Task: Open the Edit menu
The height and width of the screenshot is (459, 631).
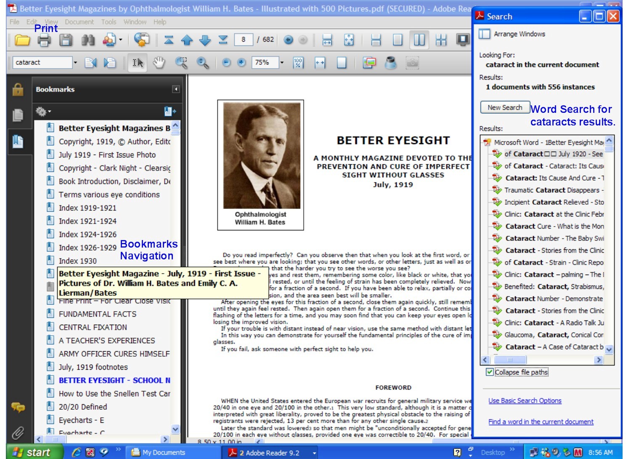Action: click(32, 22)
